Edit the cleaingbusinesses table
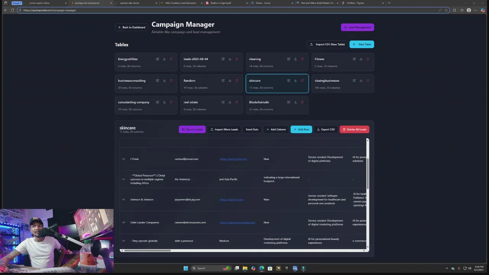The image size is (489, 275). click(354, 81)
